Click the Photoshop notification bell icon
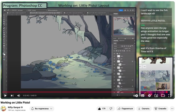 125,10
